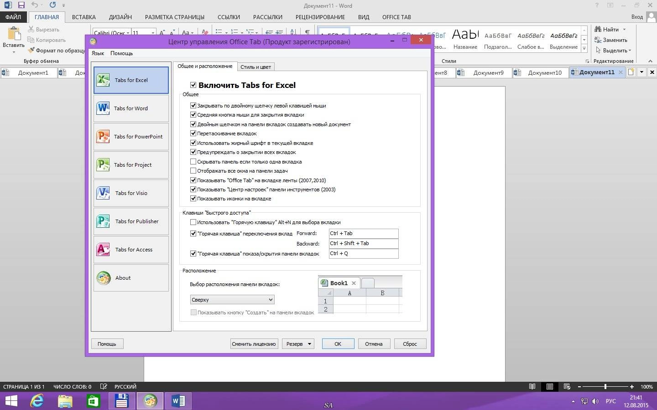The width and height of the screenshot is (657, 410).
Task: Open the tab list dropdown arrow on Word's tab bar
Action: coord(641,72)
